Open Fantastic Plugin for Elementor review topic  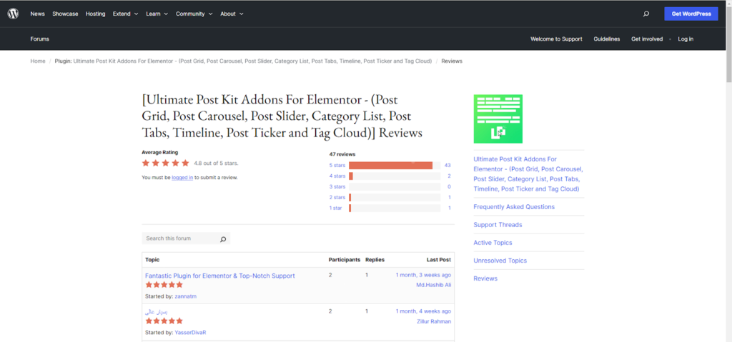(x=219, y=276)
